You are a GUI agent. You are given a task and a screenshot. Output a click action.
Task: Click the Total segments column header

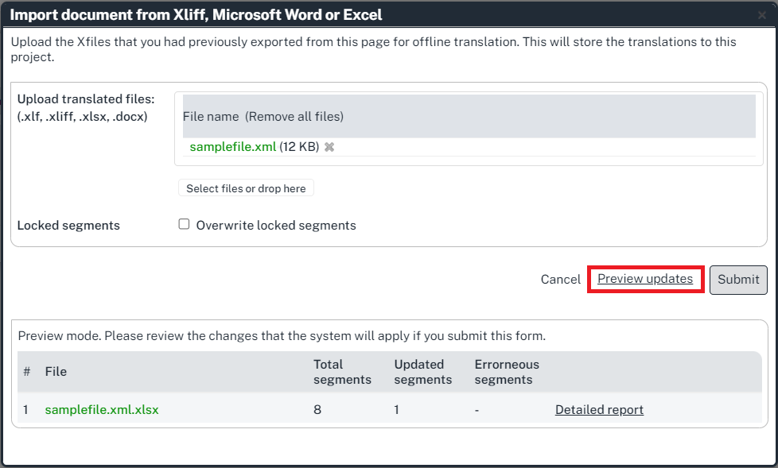pos(342,372)
